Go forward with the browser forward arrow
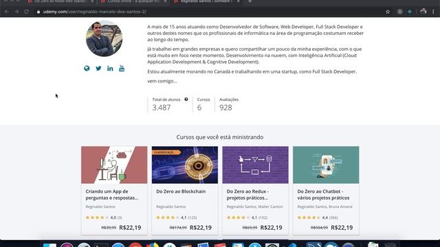 [x=16, y=12]
